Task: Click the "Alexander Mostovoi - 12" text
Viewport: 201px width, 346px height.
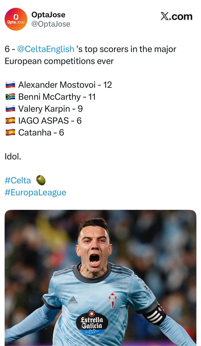Action: click(x=65, y=85)
